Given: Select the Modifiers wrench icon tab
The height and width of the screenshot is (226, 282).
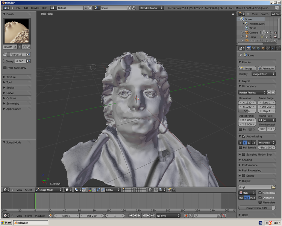Looking at the screenshot, I should (273, 48).
